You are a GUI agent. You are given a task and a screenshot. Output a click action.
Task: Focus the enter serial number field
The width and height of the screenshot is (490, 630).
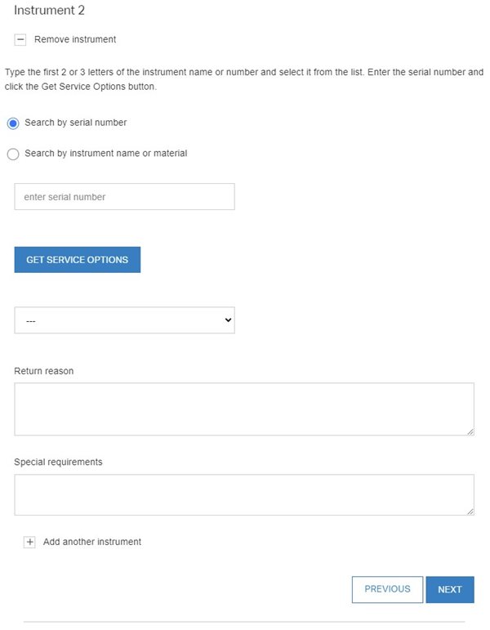[x=124, y=197]
